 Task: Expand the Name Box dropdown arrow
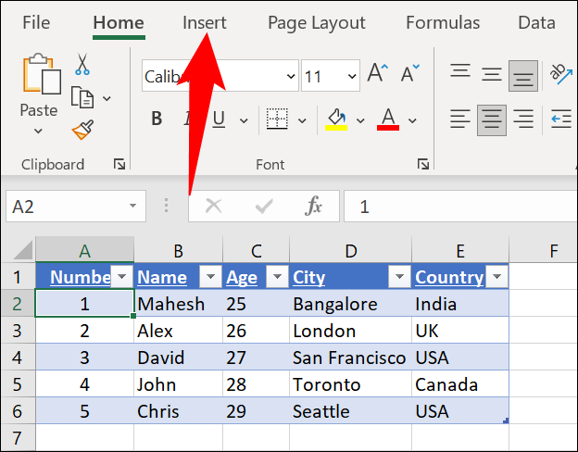tap(133, 206)
